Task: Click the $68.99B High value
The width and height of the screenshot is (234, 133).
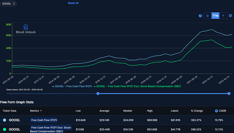Action: [x=152, y=120]
